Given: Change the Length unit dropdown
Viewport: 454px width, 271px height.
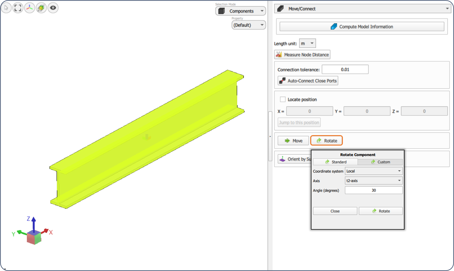Looking at the screenshot, I should tap(307, 43).
